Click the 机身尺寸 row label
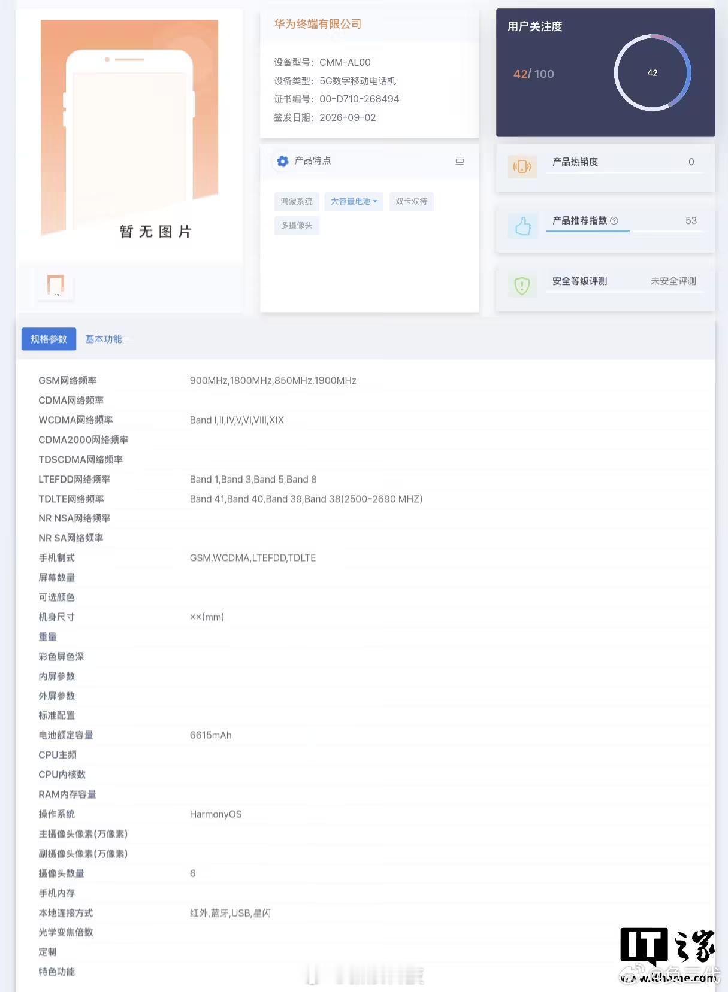Screen dimensions: 728x992 [x=56, y=617]
